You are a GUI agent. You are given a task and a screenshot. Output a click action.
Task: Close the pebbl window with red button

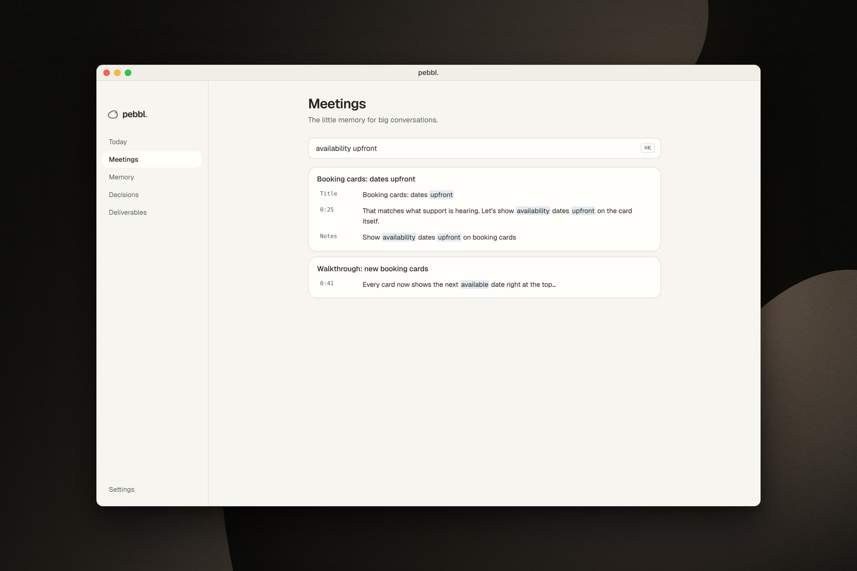coord(107,73)
